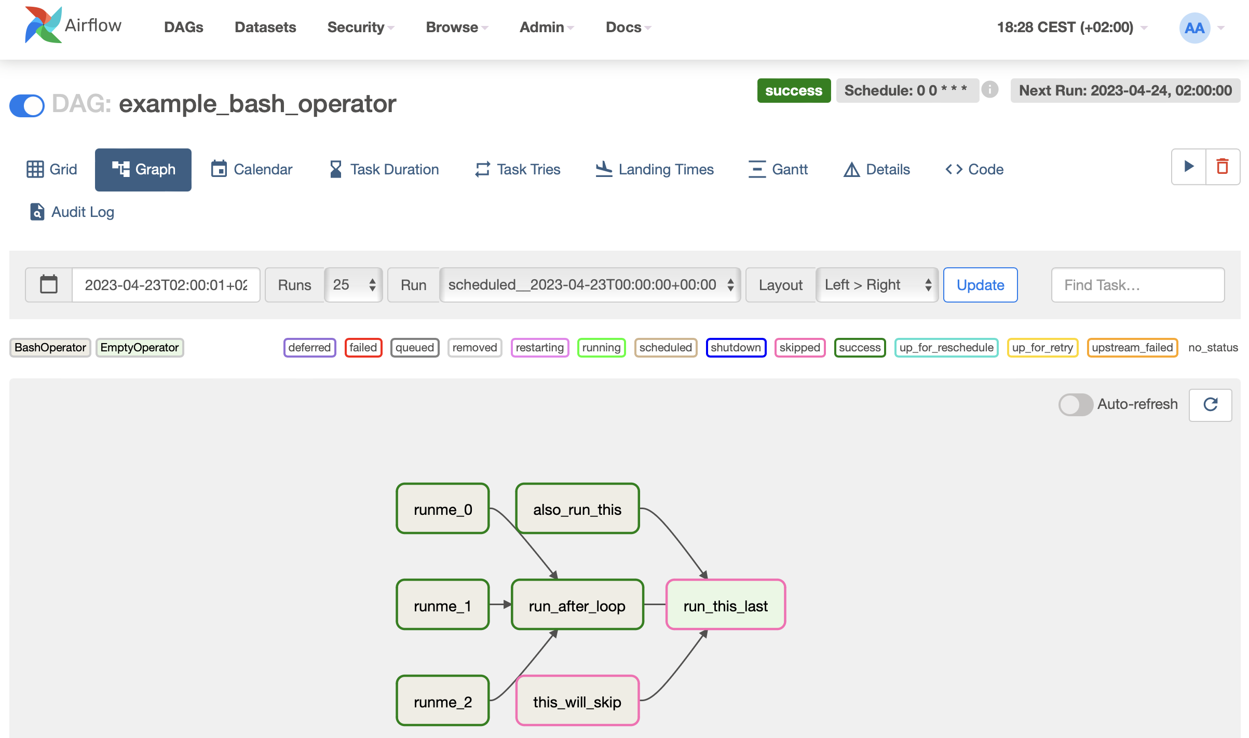
Task: Open the Run selection dropdown
Action: pyautogui.click(x=590, y=284)
